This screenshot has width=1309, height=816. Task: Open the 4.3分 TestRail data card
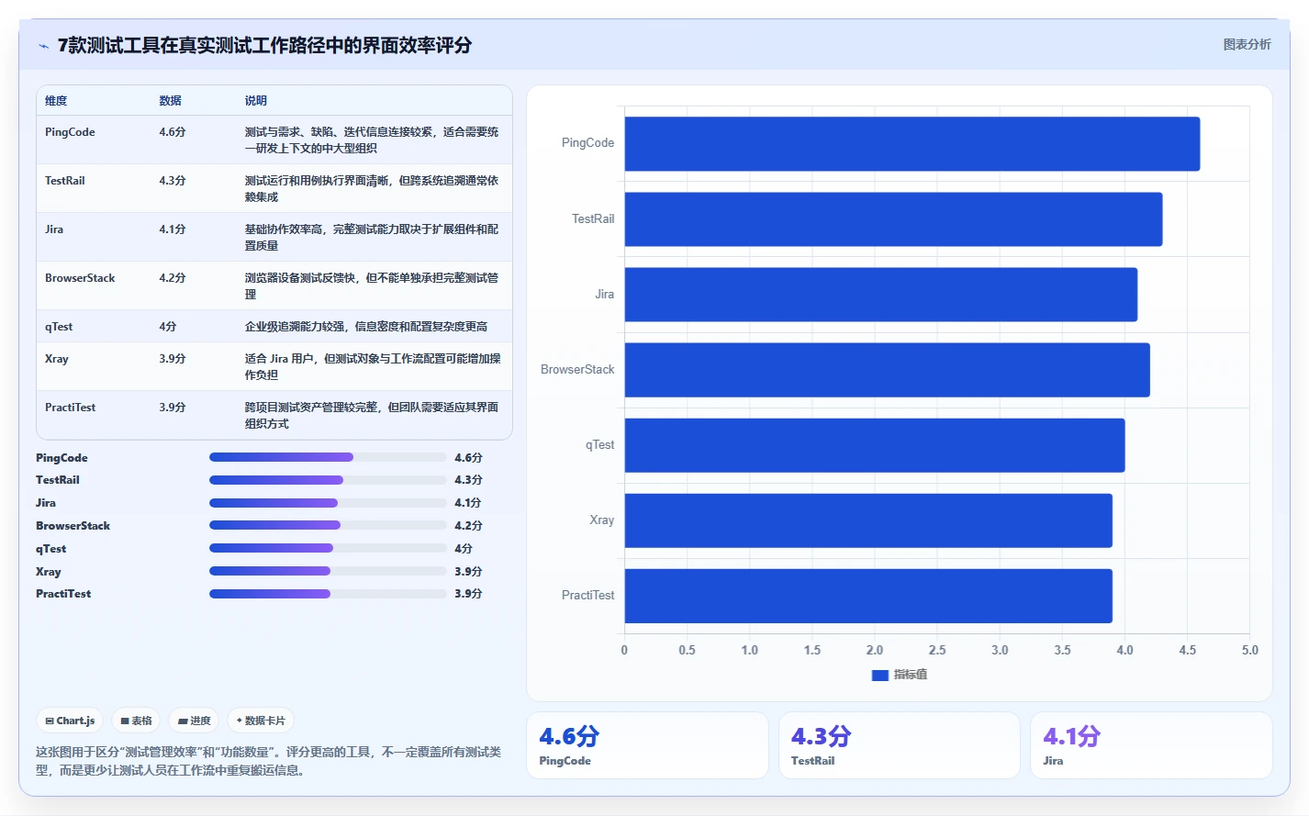900,745
